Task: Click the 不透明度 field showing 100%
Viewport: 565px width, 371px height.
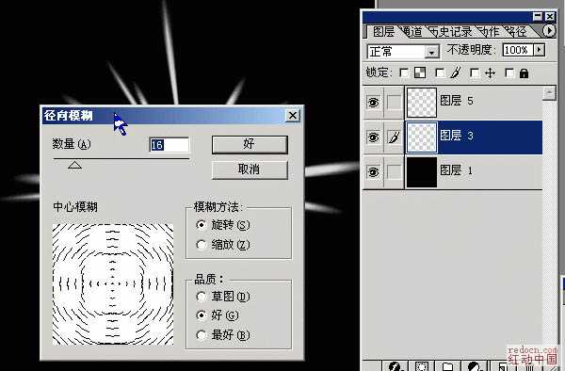Action: (519, 50)
